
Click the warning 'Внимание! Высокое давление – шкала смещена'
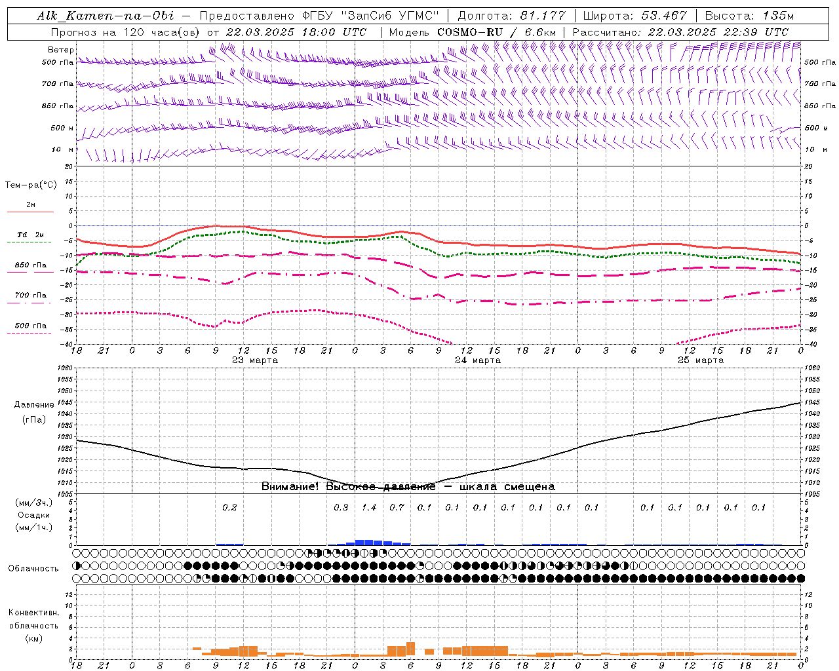click(x=408, y=487)
